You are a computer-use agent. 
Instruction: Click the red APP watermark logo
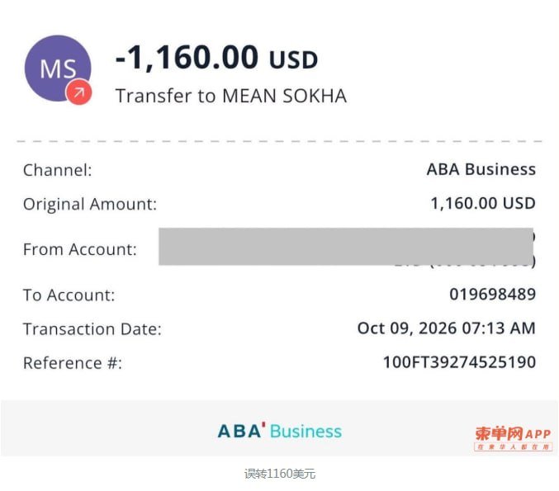(x=513, y=438)
